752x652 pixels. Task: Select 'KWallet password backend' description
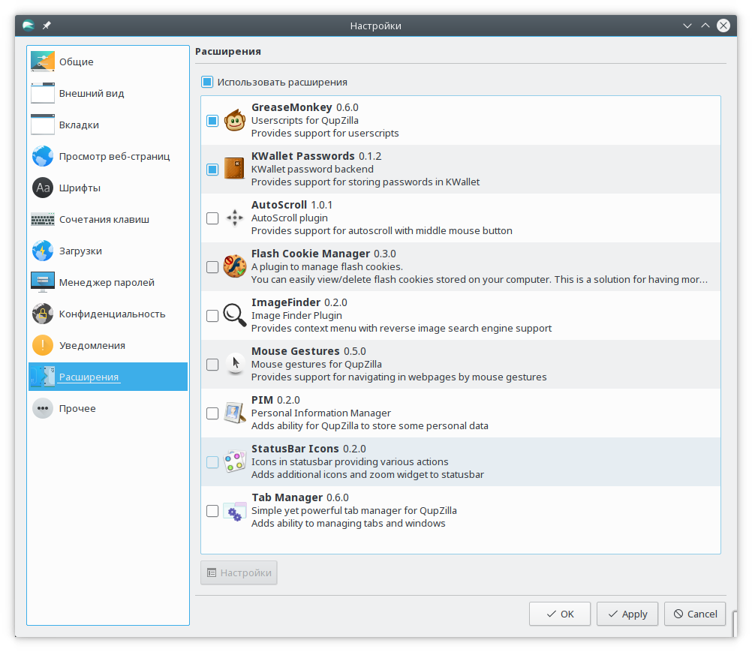click(312, 170)
